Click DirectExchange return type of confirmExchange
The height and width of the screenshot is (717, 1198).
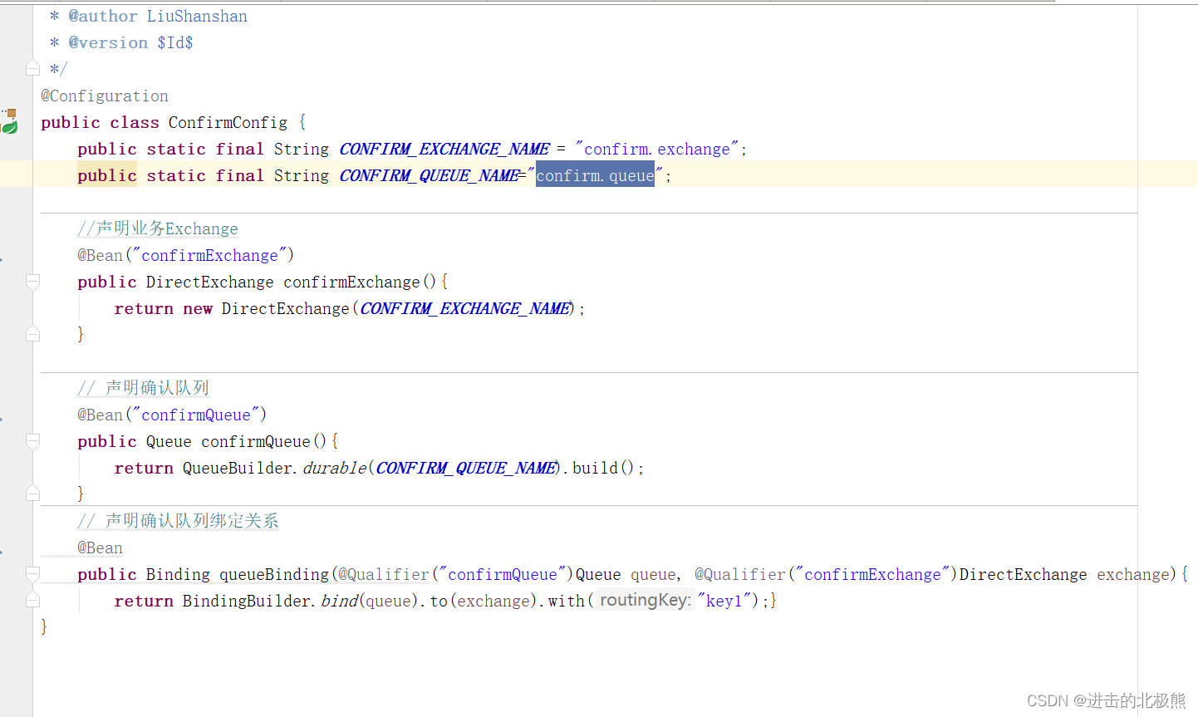(x=209, y=282)
